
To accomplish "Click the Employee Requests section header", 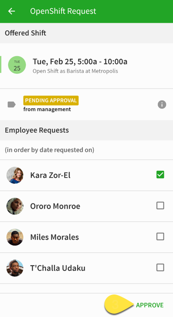I will [86, 130].
